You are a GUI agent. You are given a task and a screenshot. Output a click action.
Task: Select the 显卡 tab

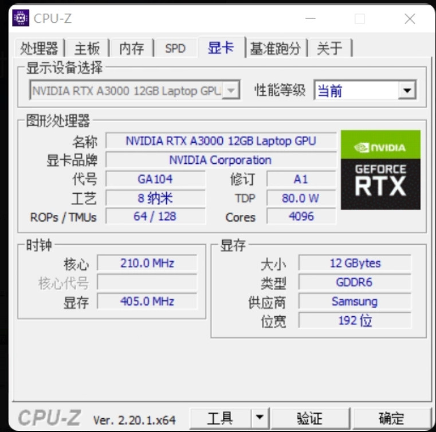[x=221, y=48]
